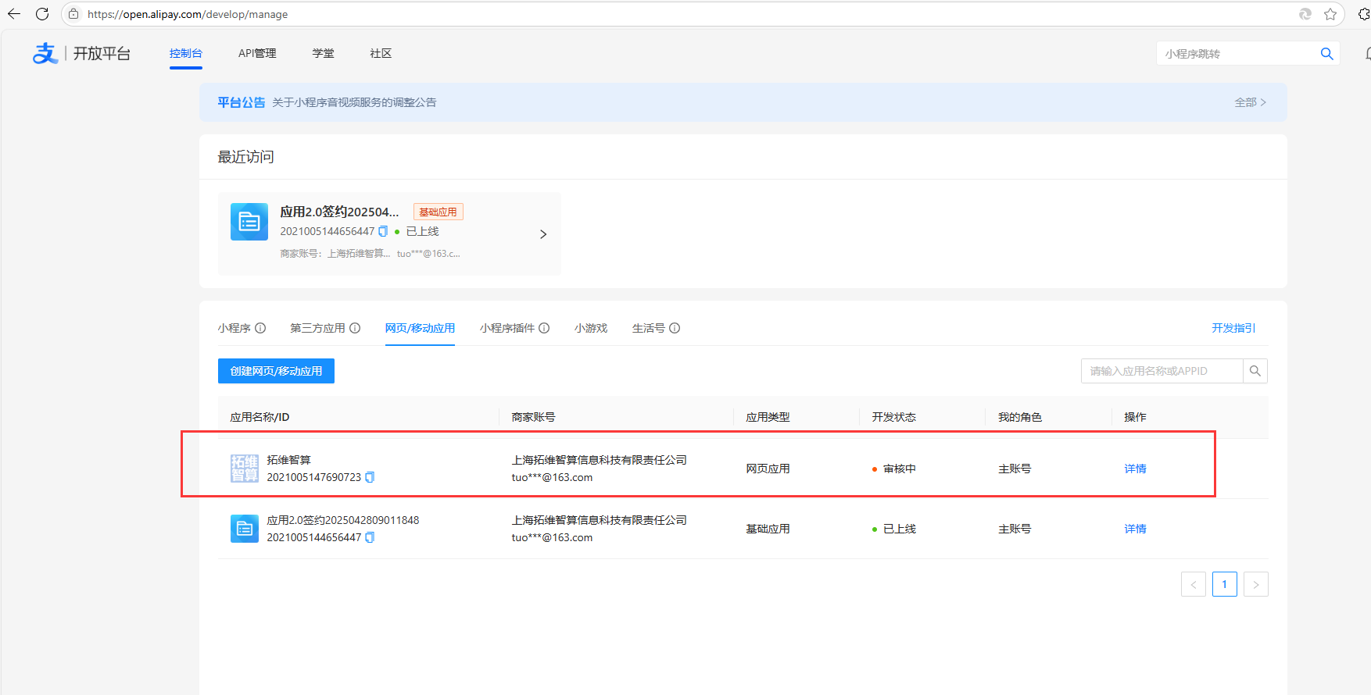The height and width of the screenshot is (695, 1371).
Task: Open 控制台 top navigation tab
Action: click(186, 53)
